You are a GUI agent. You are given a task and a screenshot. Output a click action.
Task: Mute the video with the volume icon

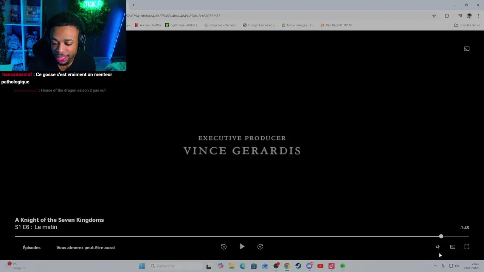click(x=437, y=247)
